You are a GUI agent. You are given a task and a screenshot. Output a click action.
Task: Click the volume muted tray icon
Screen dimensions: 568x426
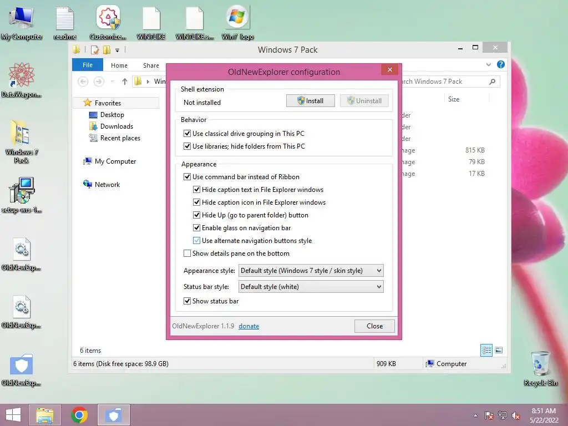[x=516, y=415]
